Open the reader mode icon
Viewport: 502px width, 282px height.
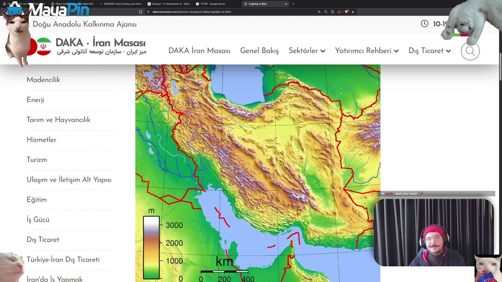pyautogui.click(x=332, y=12)
